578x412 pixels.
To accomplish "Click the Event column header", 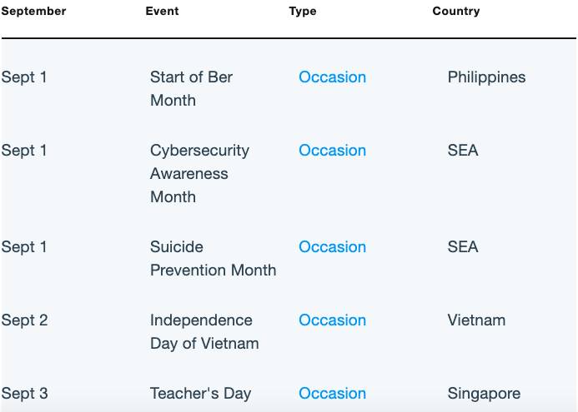I will [x=162, y=11].
